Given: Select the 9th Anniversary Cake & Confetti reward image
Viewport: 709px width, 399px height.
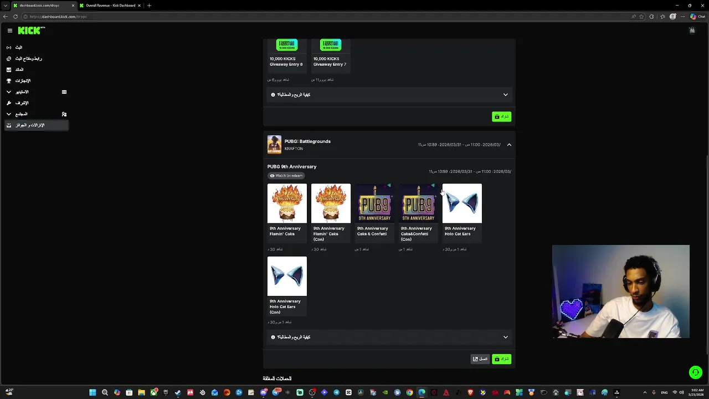Looking at the screenshot, I should click(374, 203).
